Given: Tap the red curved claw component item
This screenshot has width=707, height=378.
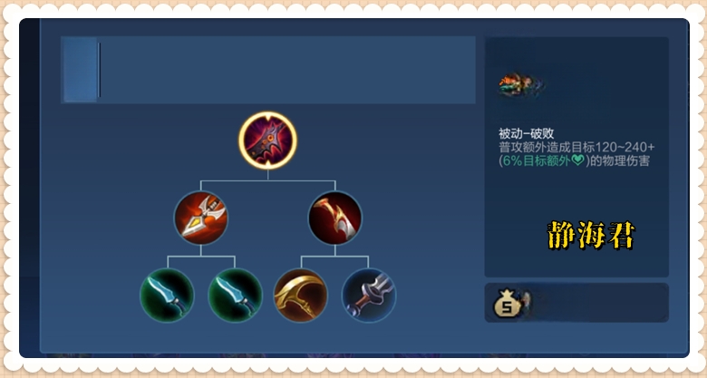Looking at the screenshot, I should [x=335, y=218].
